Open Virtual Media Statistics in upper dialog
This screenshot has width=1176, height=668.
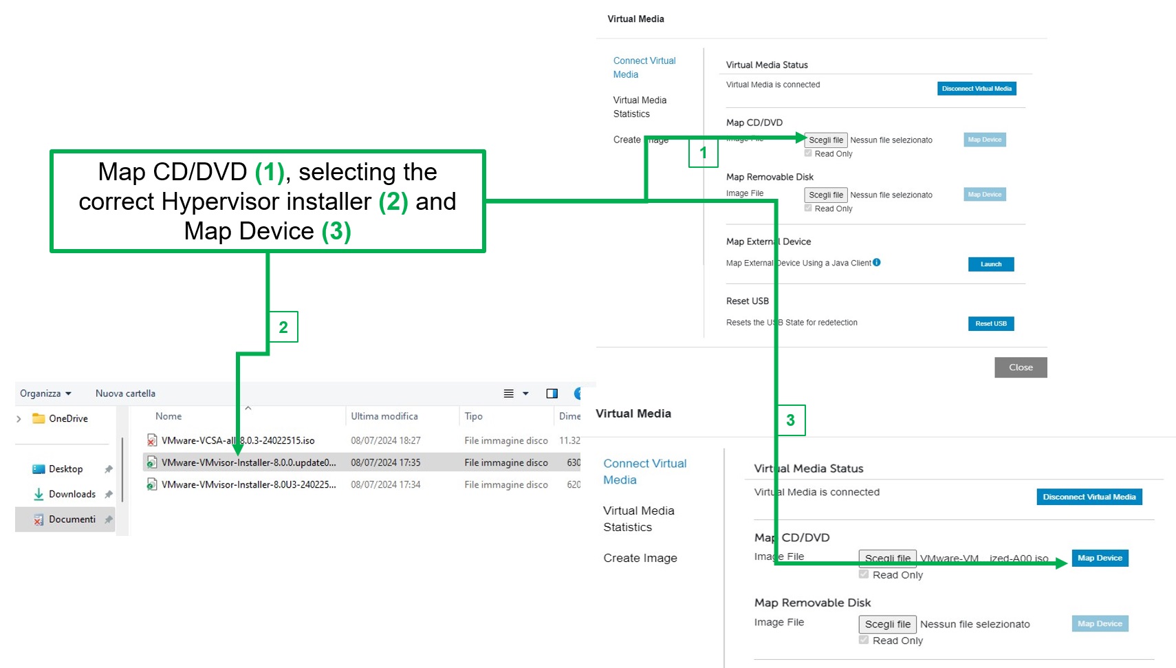[640, 107]
